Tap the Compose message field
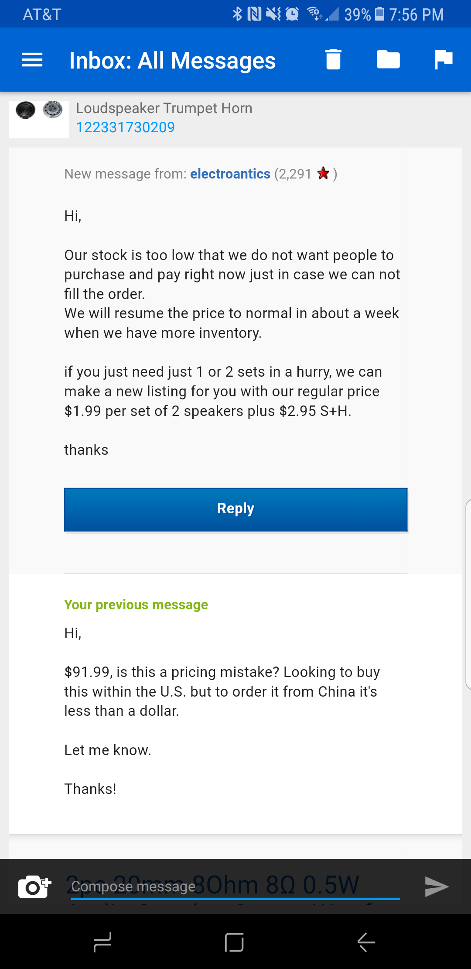Screen dimensions: 471x969 click(235, 886)
